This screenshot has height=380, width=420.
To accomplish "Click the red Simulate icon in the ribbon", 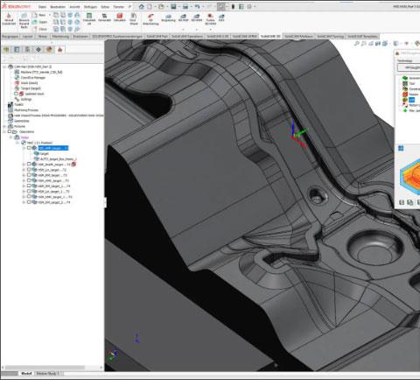I will click(x=120, y=18).
